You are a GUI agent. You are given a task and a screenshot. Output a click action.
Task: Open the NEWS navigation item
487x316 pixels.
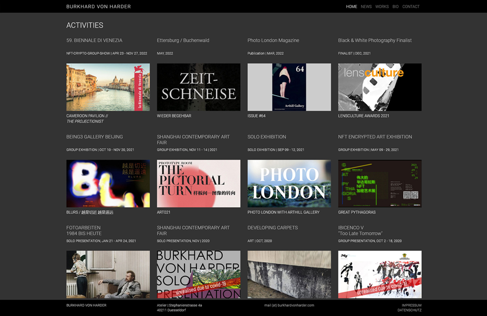366,6
